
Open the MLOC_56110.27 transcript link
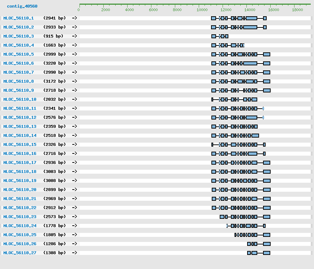click(20, 253)
